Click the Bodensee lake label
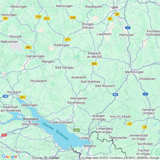Image resolution: width=160 pixels, height=160 pixels. pyautogui.click(x=62, y=135)
